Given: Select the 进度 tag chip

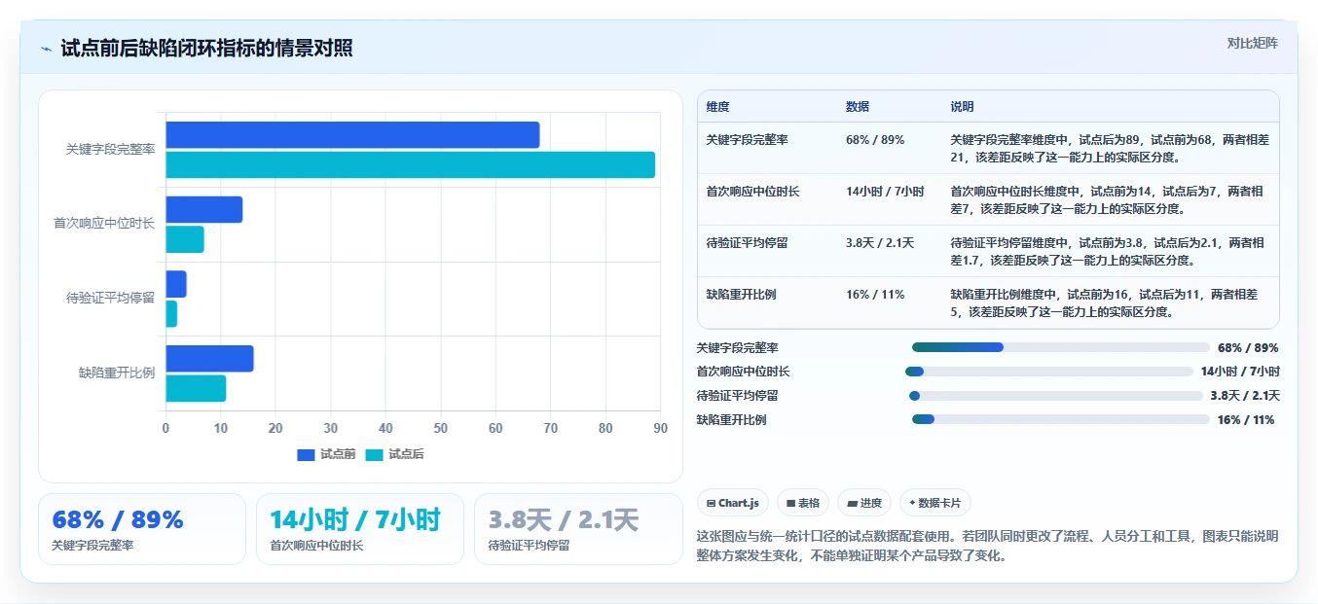Looking at the screenshot, I should 864,503.
